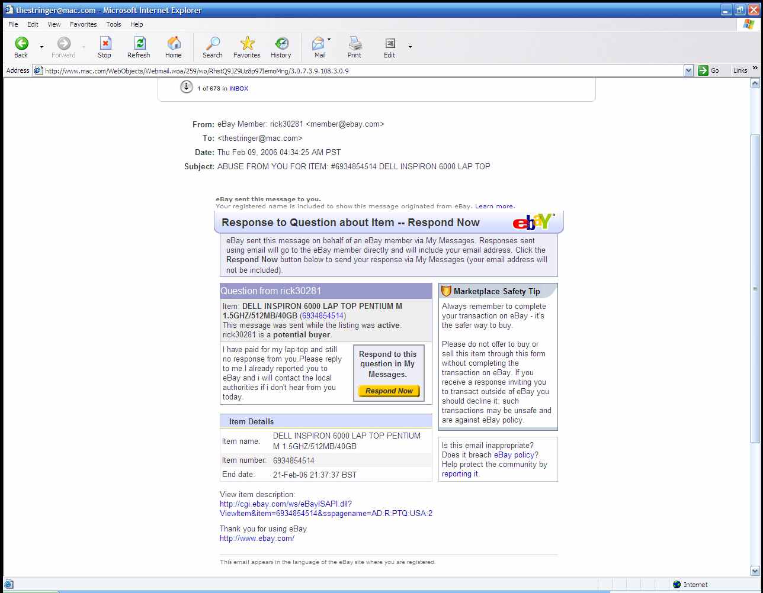
Task: Open the Back button history dropdown arrow
Action: click(x=41, y=47)
